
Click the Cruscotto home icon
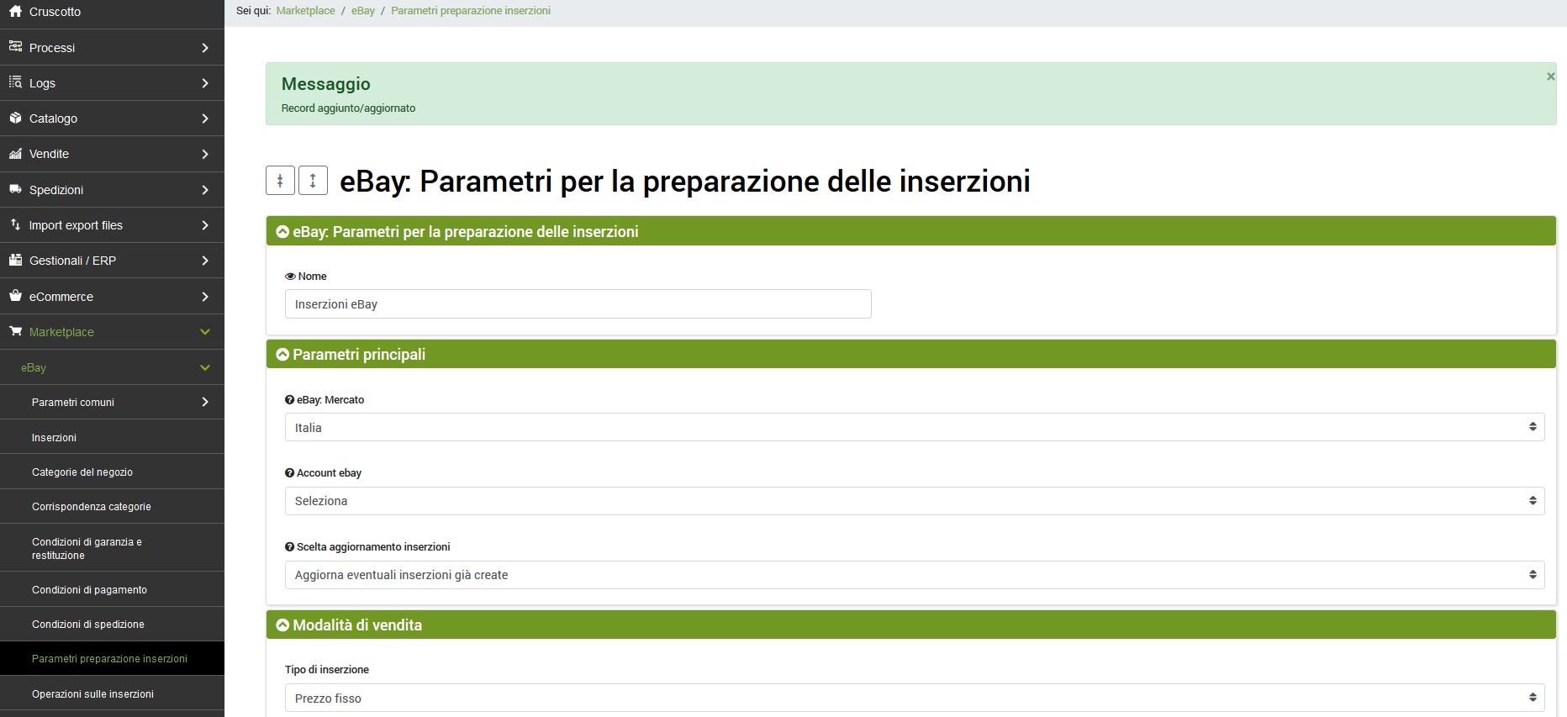[15, 12]
